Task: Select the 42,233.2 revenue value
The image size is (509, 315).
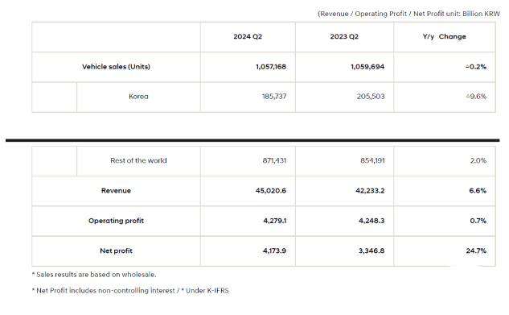Action: [x=370, y=191]
